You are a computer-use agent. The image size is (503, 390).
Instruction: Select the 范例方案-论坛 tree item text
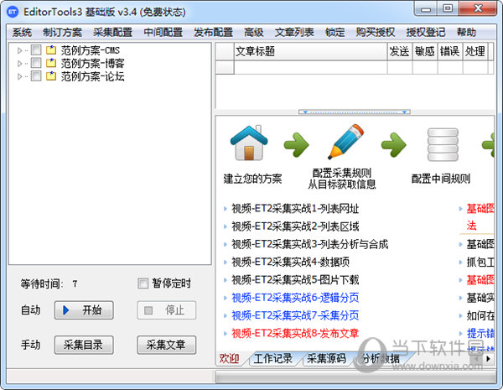tap(93, 76)
